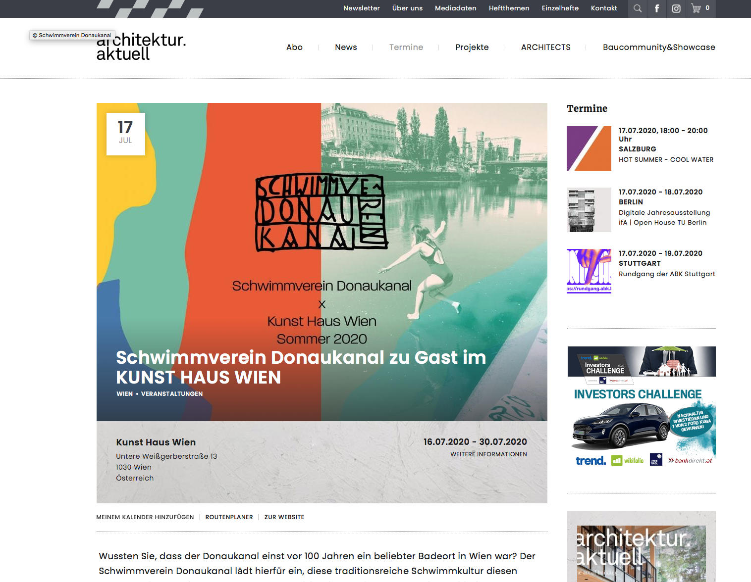751x582 pixels.
Task: Click the architektur.aktuell logo
Action: click(x=141, y=47)
